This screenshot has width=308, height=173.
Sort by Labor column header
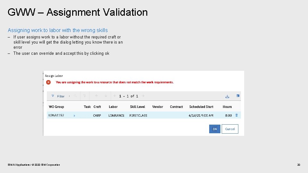pos(113,107)
